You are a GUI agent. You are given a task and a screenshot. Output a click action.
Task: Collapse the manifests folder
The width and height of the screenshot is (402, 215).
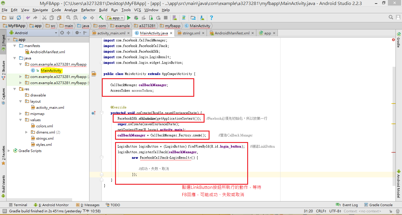click(x=15, y=46)
